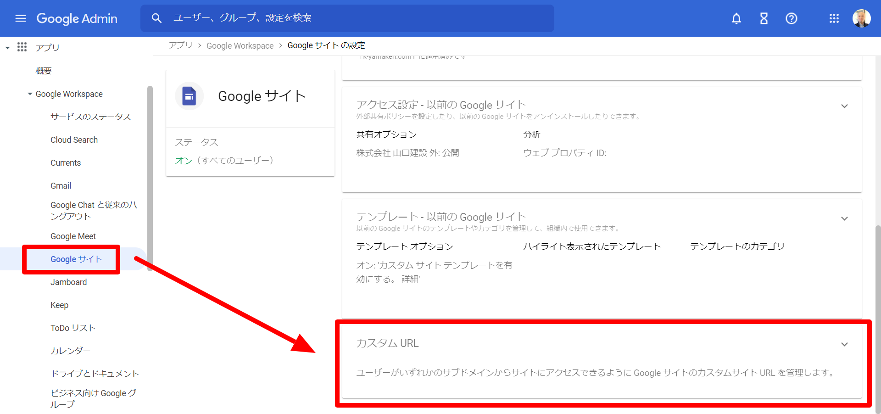The height and width of the screenshot is (414, 881).
Task: Open Cloud Search settings
Action: (74, 140)
